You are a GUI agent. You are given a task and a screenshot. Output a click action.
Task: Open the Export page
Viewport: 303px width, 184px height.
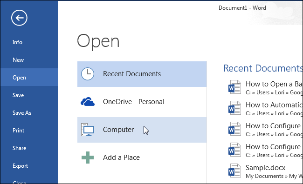29,166
